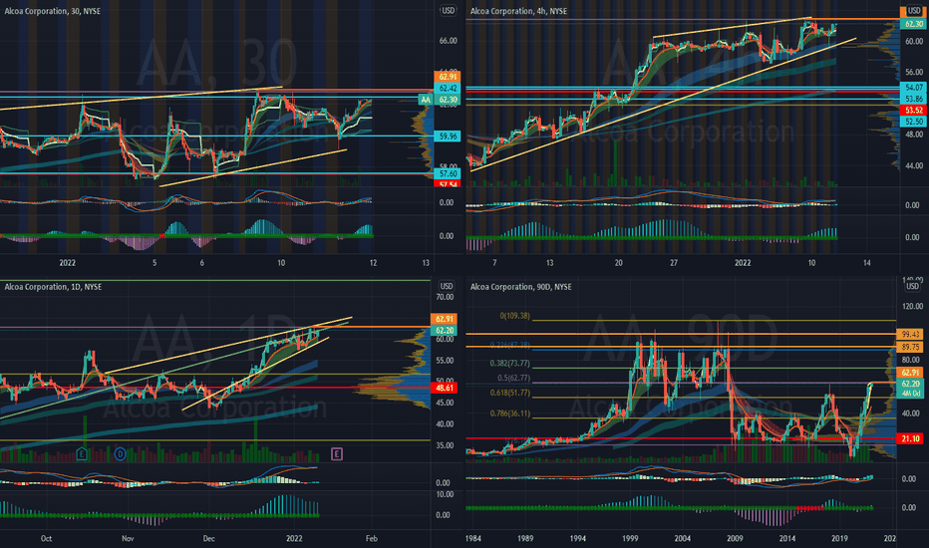Viewport: 929px width, 548px height.
Task: Click the teal earnings E marker in the 1D chart
Action: pyautogui.click(x=82, y=454)
